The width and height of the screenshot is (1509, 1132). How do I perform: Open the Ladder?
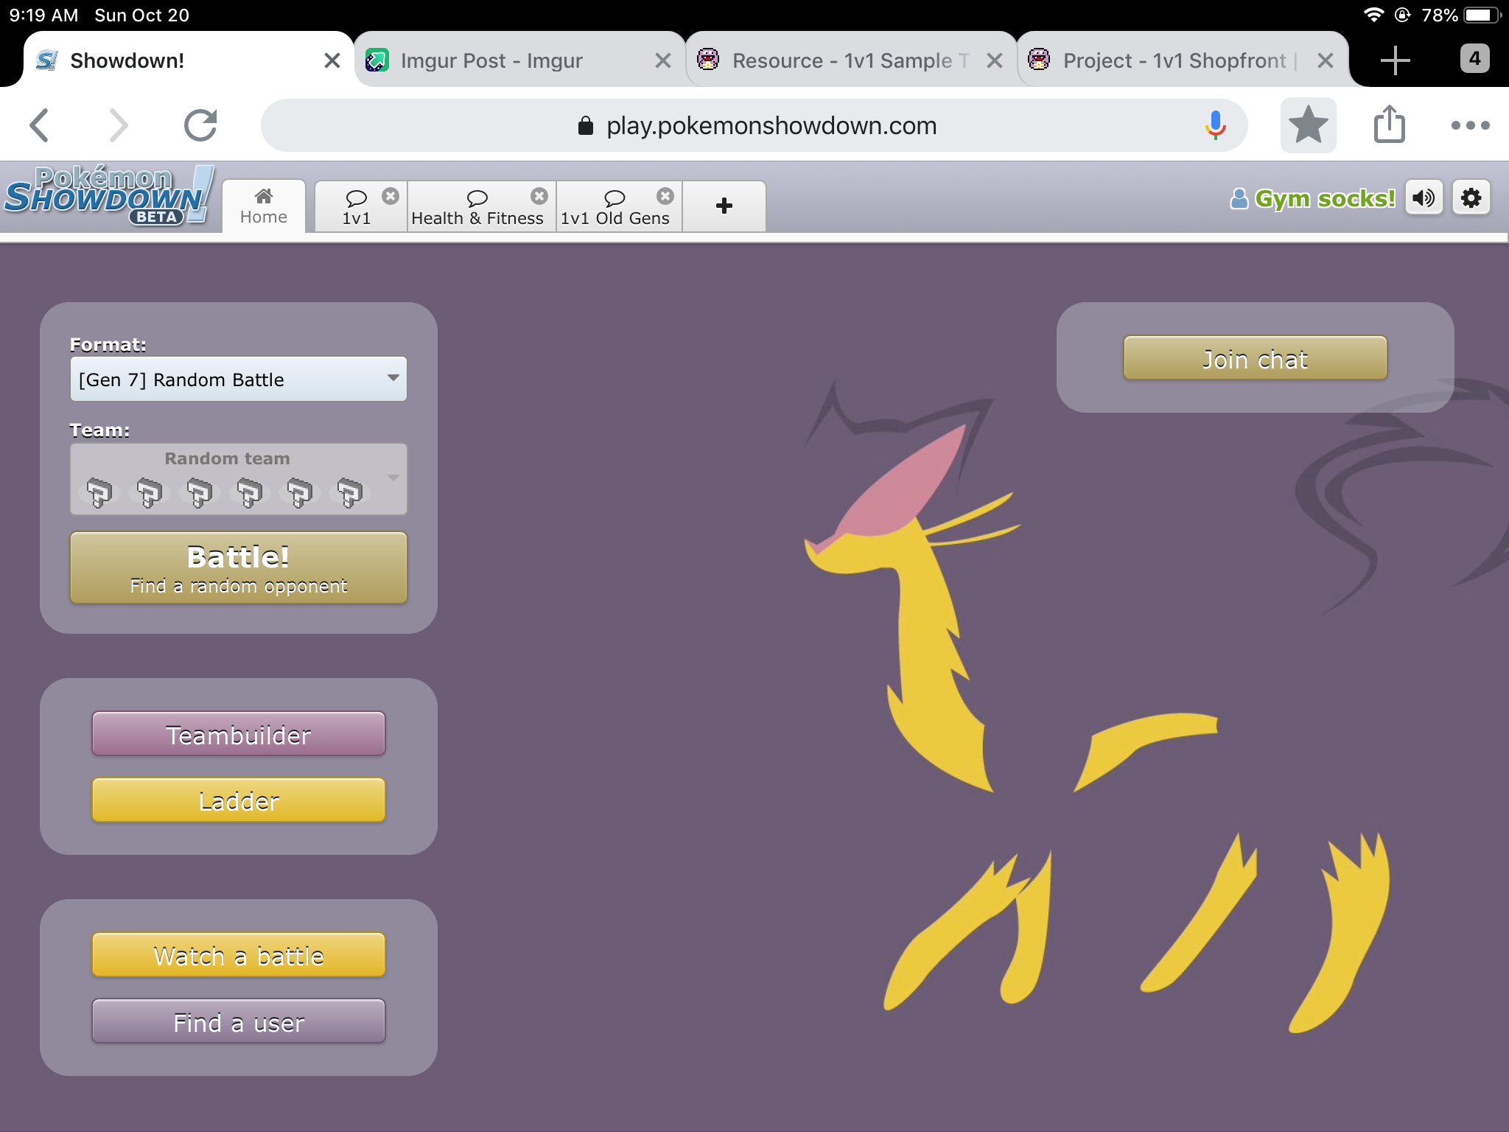click(238, 800)
